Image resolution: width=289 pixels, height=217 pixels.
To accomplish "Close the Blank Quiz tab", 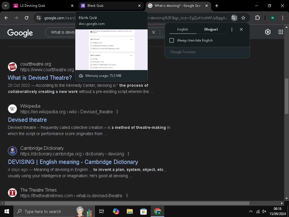I will tap(139, 6).
